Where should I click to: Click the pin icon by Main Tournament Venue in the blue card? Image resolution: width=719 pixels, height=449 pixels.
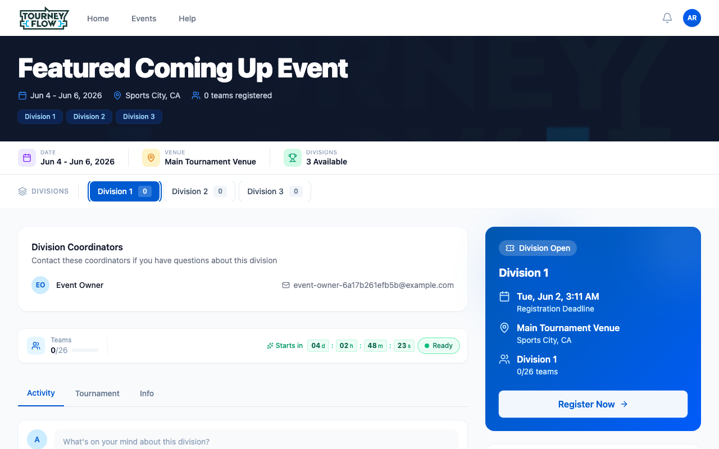504,328
